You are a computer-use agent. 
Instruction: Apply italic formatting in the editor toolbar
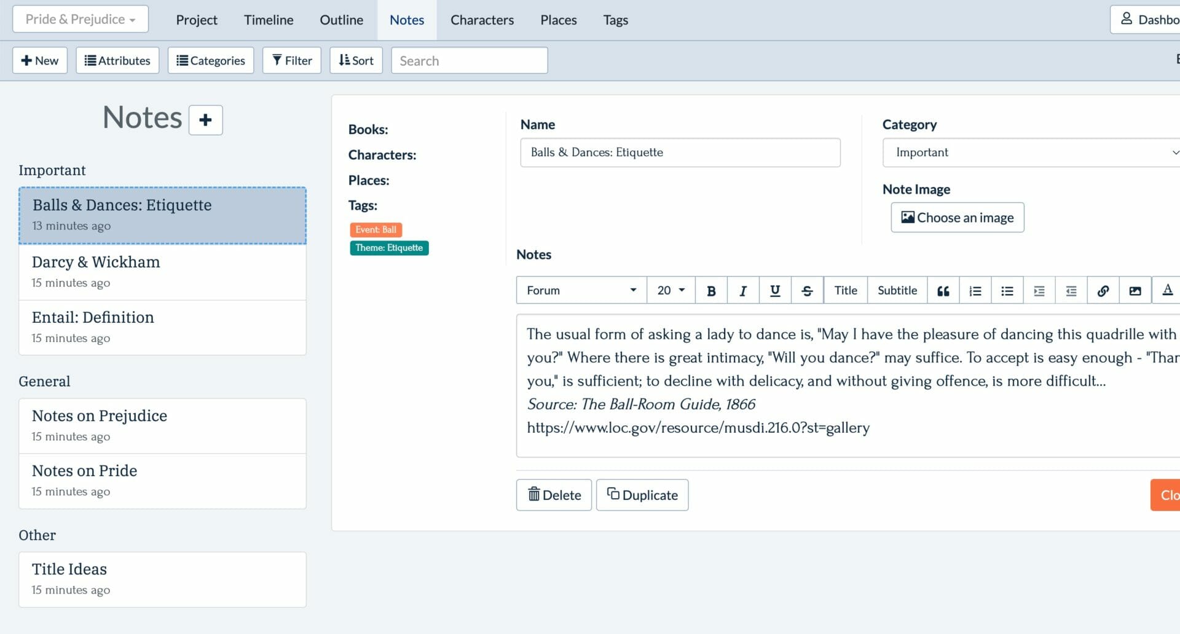(x=743, y=291)
